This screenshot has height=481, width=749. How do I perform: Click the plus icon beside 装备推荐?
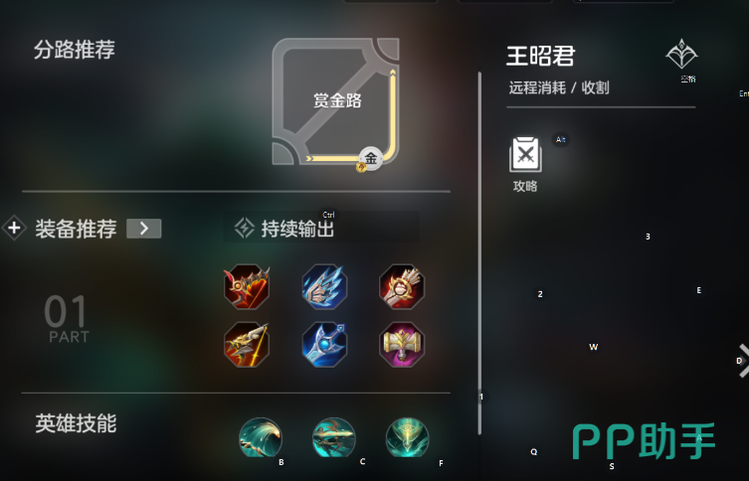14,228
